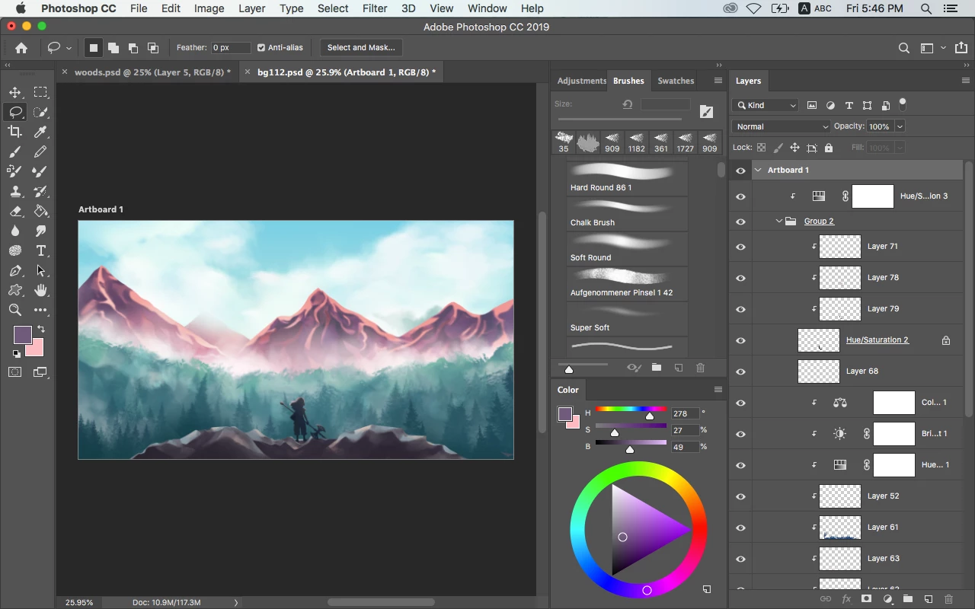Screen dimensions: 975x609
Task: Select the Crop tool
Action: click(x=14, y=132)
